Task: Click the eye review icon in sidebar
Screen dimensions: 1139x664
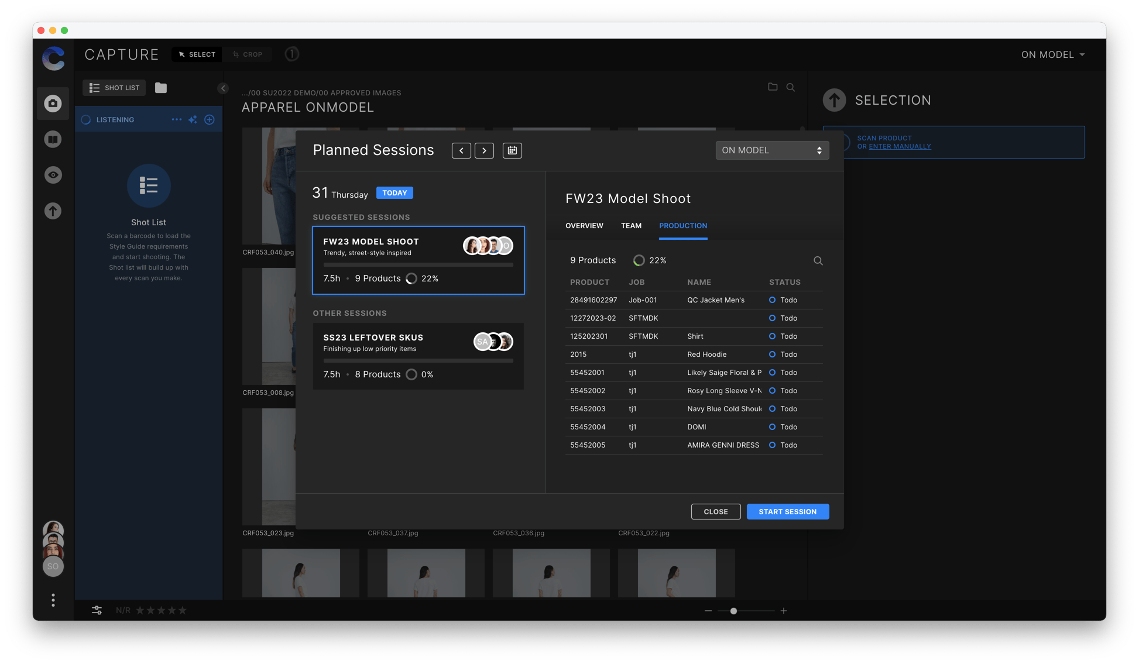Action: point(53,174)
